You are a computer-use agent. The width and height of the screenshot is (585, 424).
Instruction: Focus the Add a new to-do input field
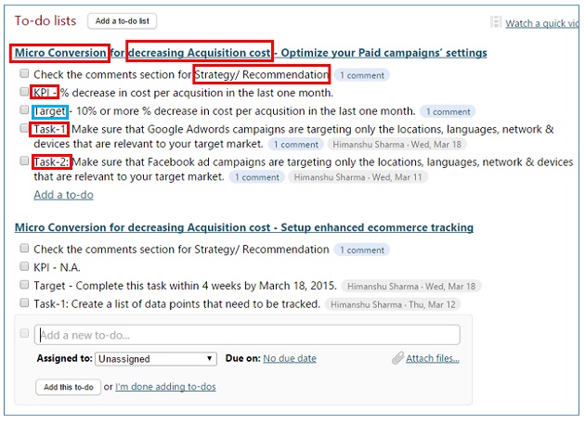coord(247,335)
